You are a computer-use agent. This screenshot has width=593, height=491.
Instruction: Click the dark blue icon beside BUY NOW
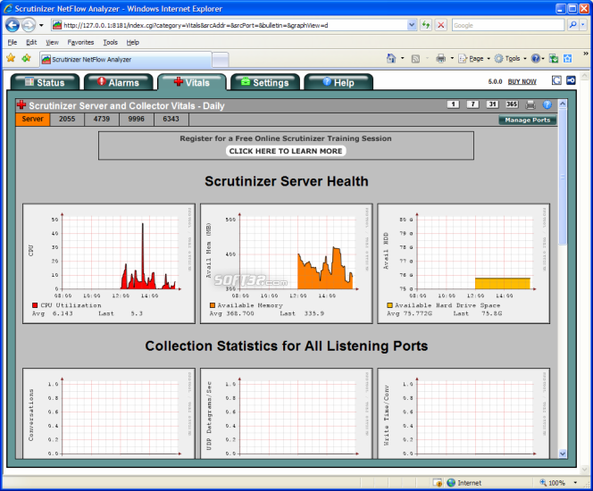click(571, 80)
